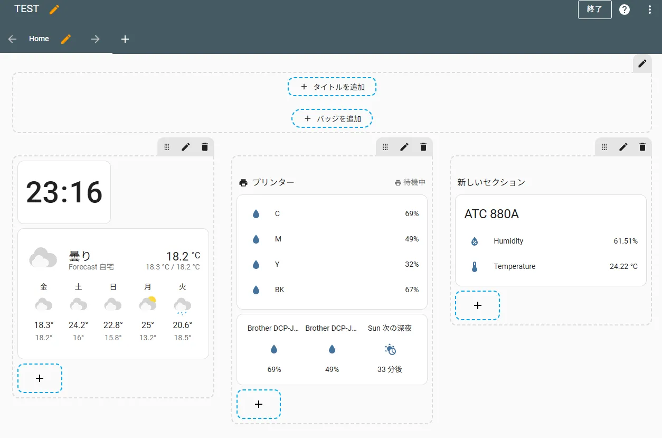Edit the clock and weather section
The image size is (662, 438).
pos(185,147)
